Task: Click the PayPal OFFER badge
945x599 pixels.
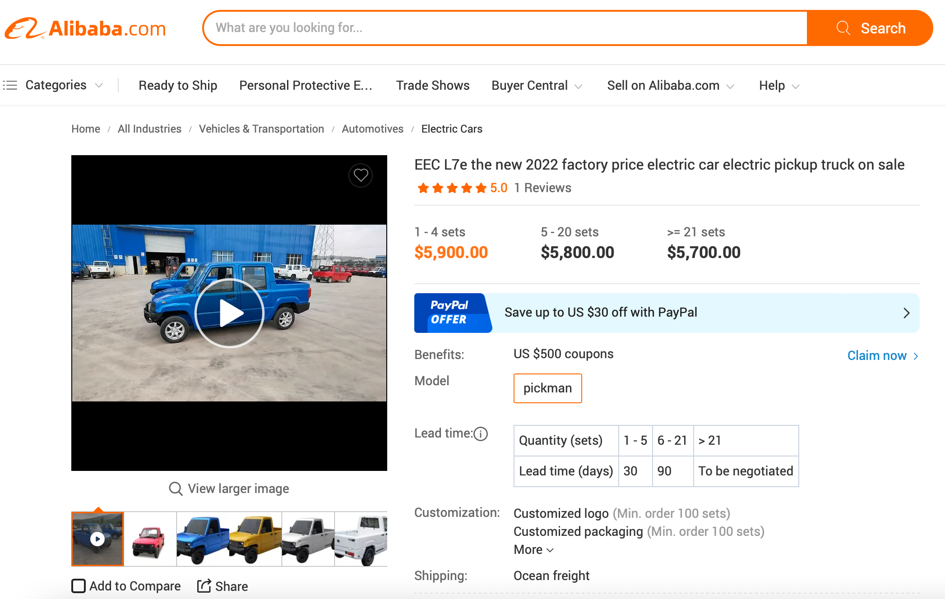Action: click(451, 313)
